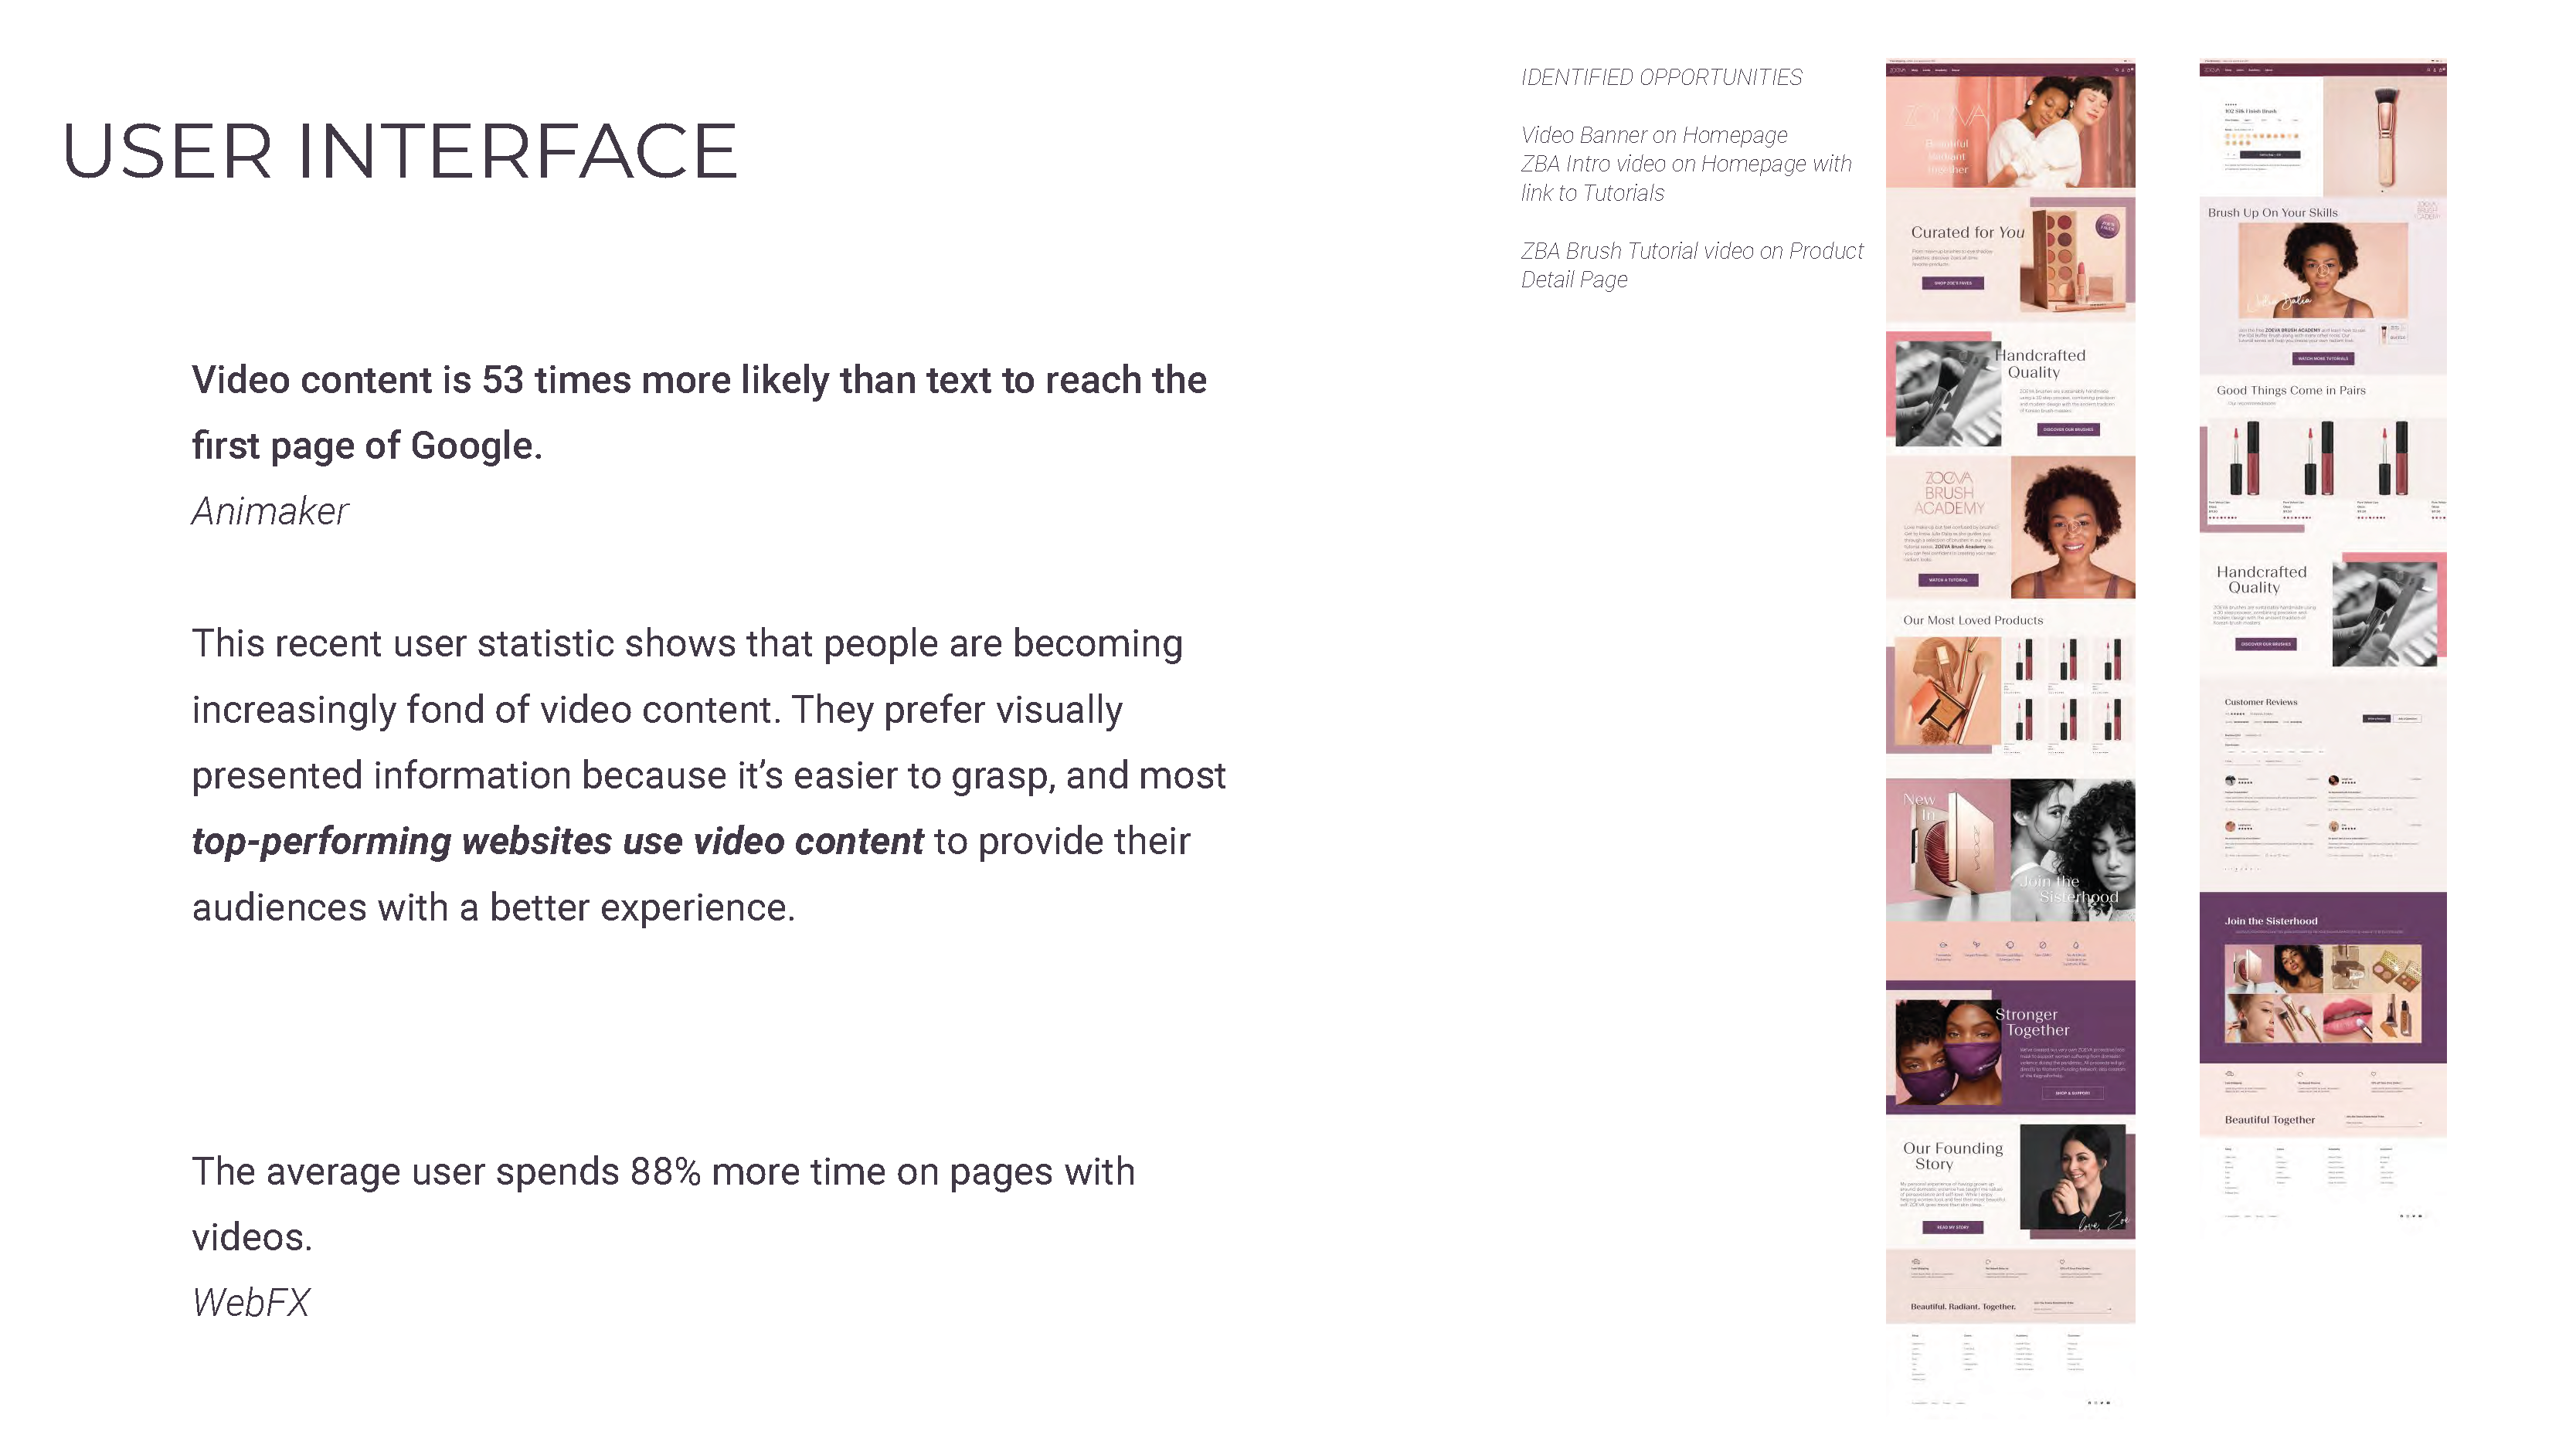Click the Vegan Friendly leaf icon

pos(1976,944)
